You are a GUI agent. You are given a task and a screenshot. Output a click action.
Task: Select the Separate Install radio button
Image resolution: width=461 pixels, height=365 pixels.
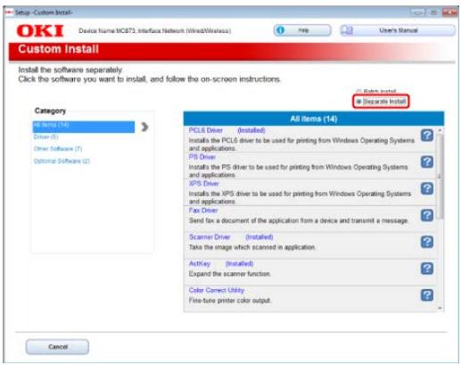pyautogui.click(x=358, y=102)
